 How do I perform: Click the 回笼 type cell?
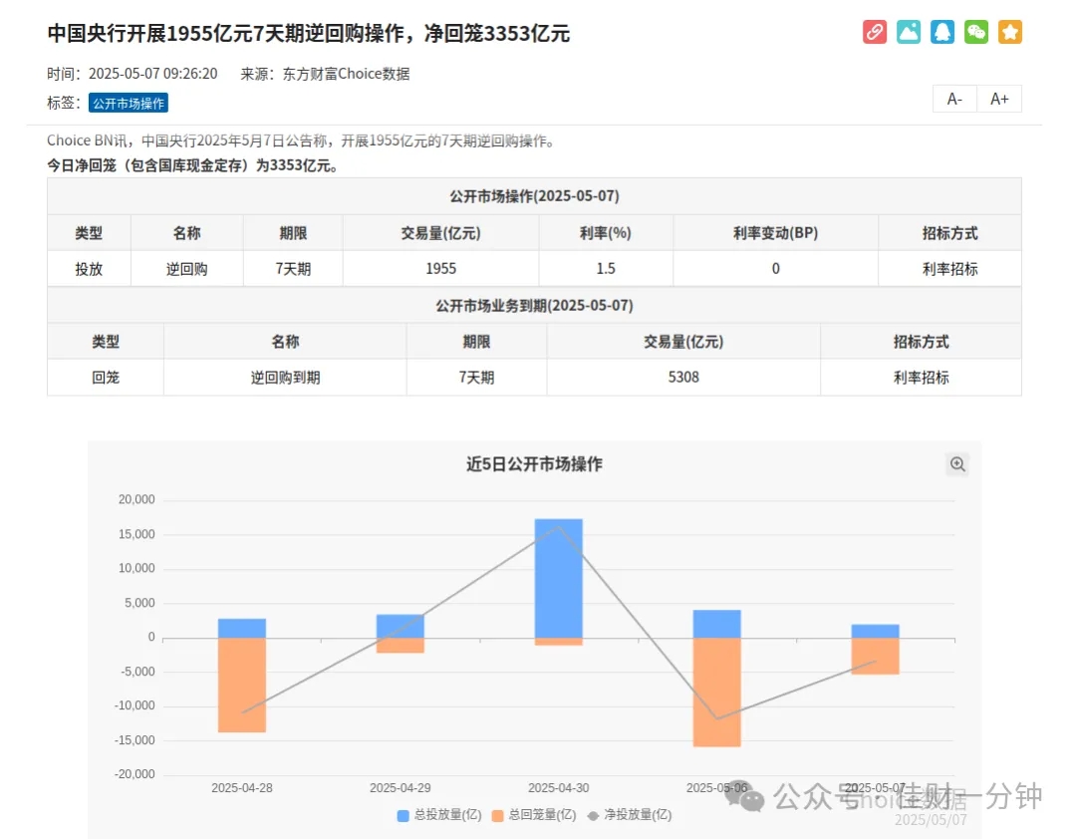[106, 377]
